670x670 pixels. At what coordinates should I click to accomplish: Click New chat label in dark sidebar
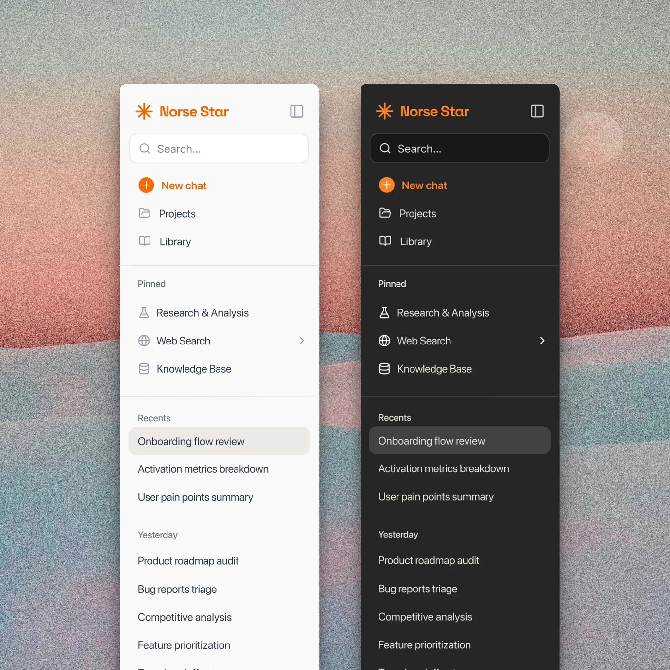424,185
